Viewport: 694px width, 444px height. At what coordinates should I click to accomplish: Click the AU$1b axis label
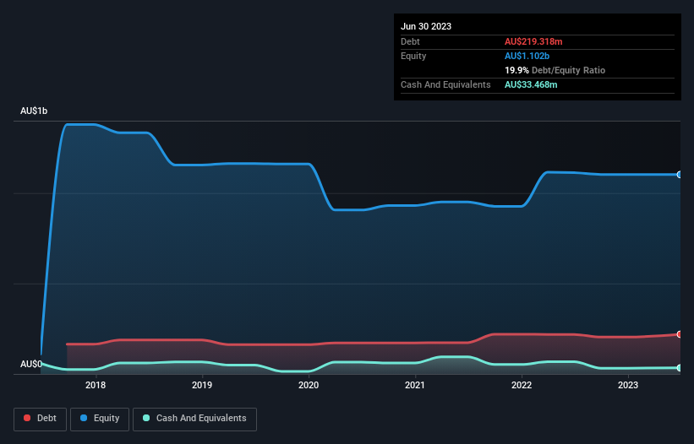34,111
